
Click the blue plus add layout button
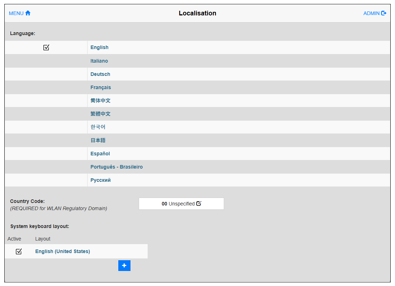pos(124,266)
